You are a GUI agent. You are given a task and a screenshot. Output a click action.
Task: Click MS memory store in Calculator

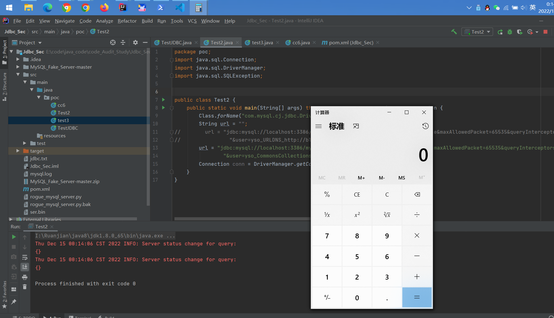coord(402,178)
